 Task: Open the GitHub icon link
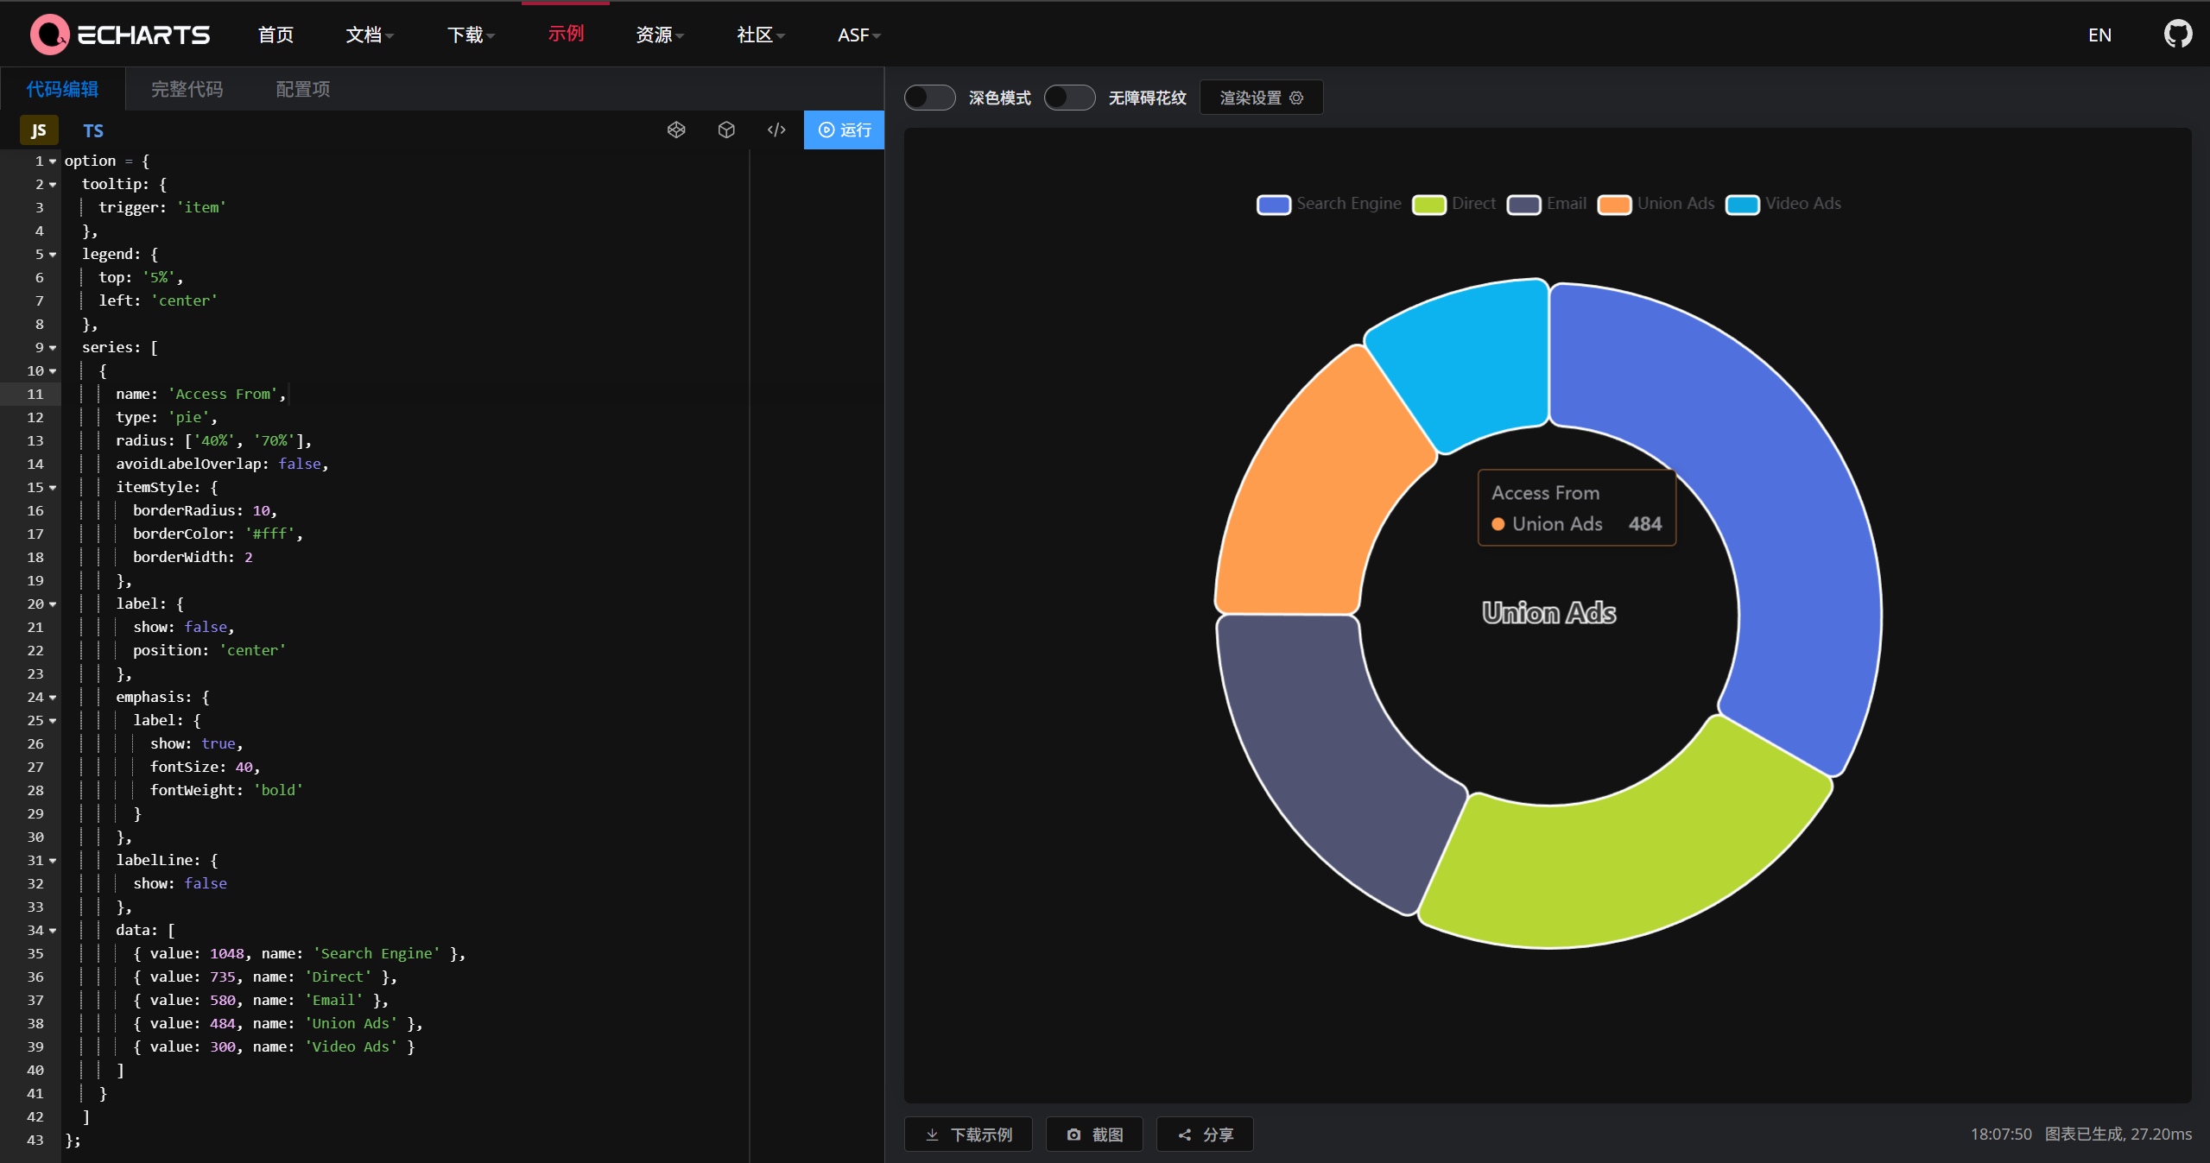coord(2177,35)
